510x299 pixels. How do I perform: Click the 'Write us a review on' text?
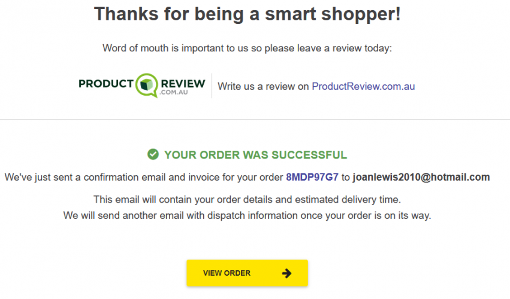click(263, 86)
